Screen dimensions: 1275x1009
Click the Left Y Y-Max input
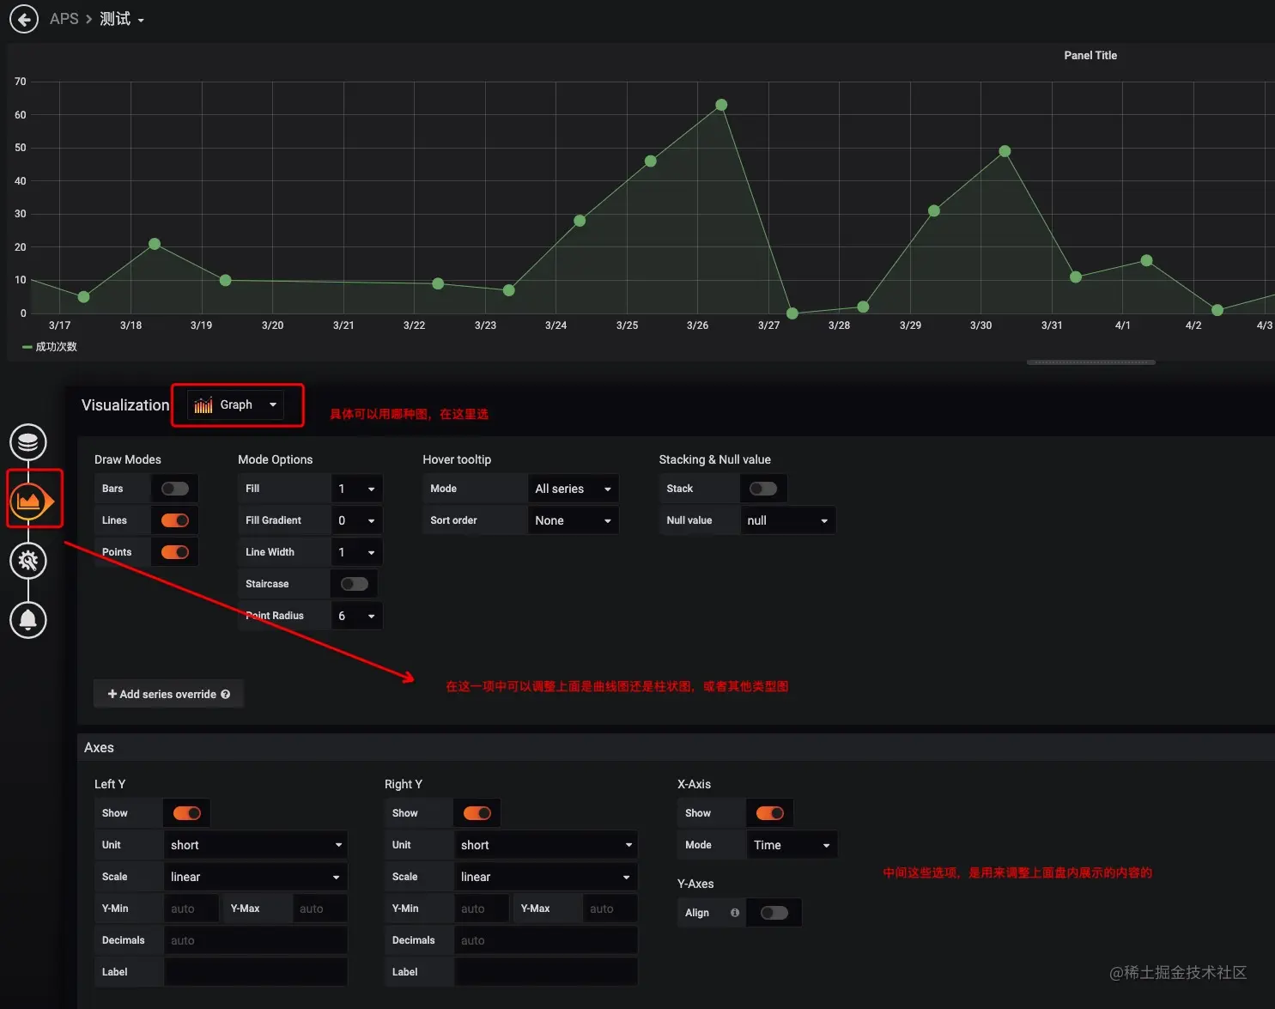pyautogui.click(x=320, y=909)
